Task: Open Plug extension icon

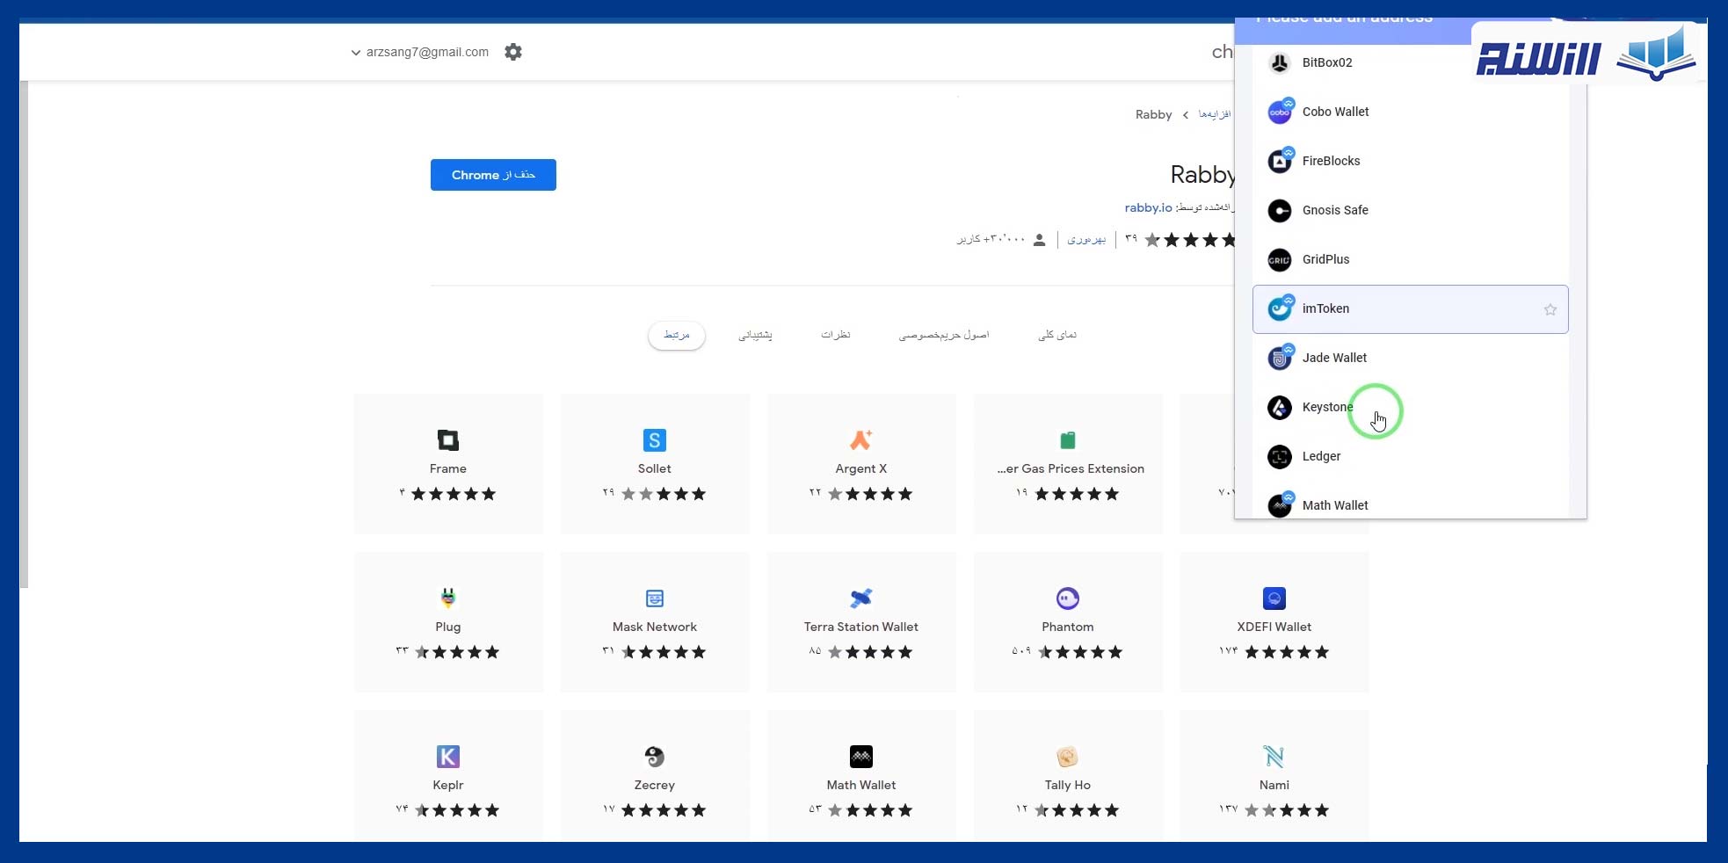Action: coord(448,598)
